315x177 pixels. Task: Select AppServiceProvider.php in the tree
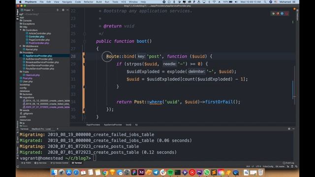click(x=39, y=56)
